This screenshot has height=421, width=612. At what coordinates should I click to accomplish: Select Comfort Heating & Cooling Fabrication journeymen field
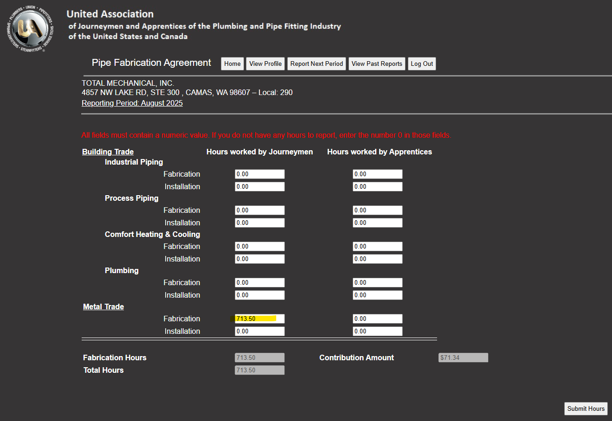pyautogui.click(x=260, y=247)
